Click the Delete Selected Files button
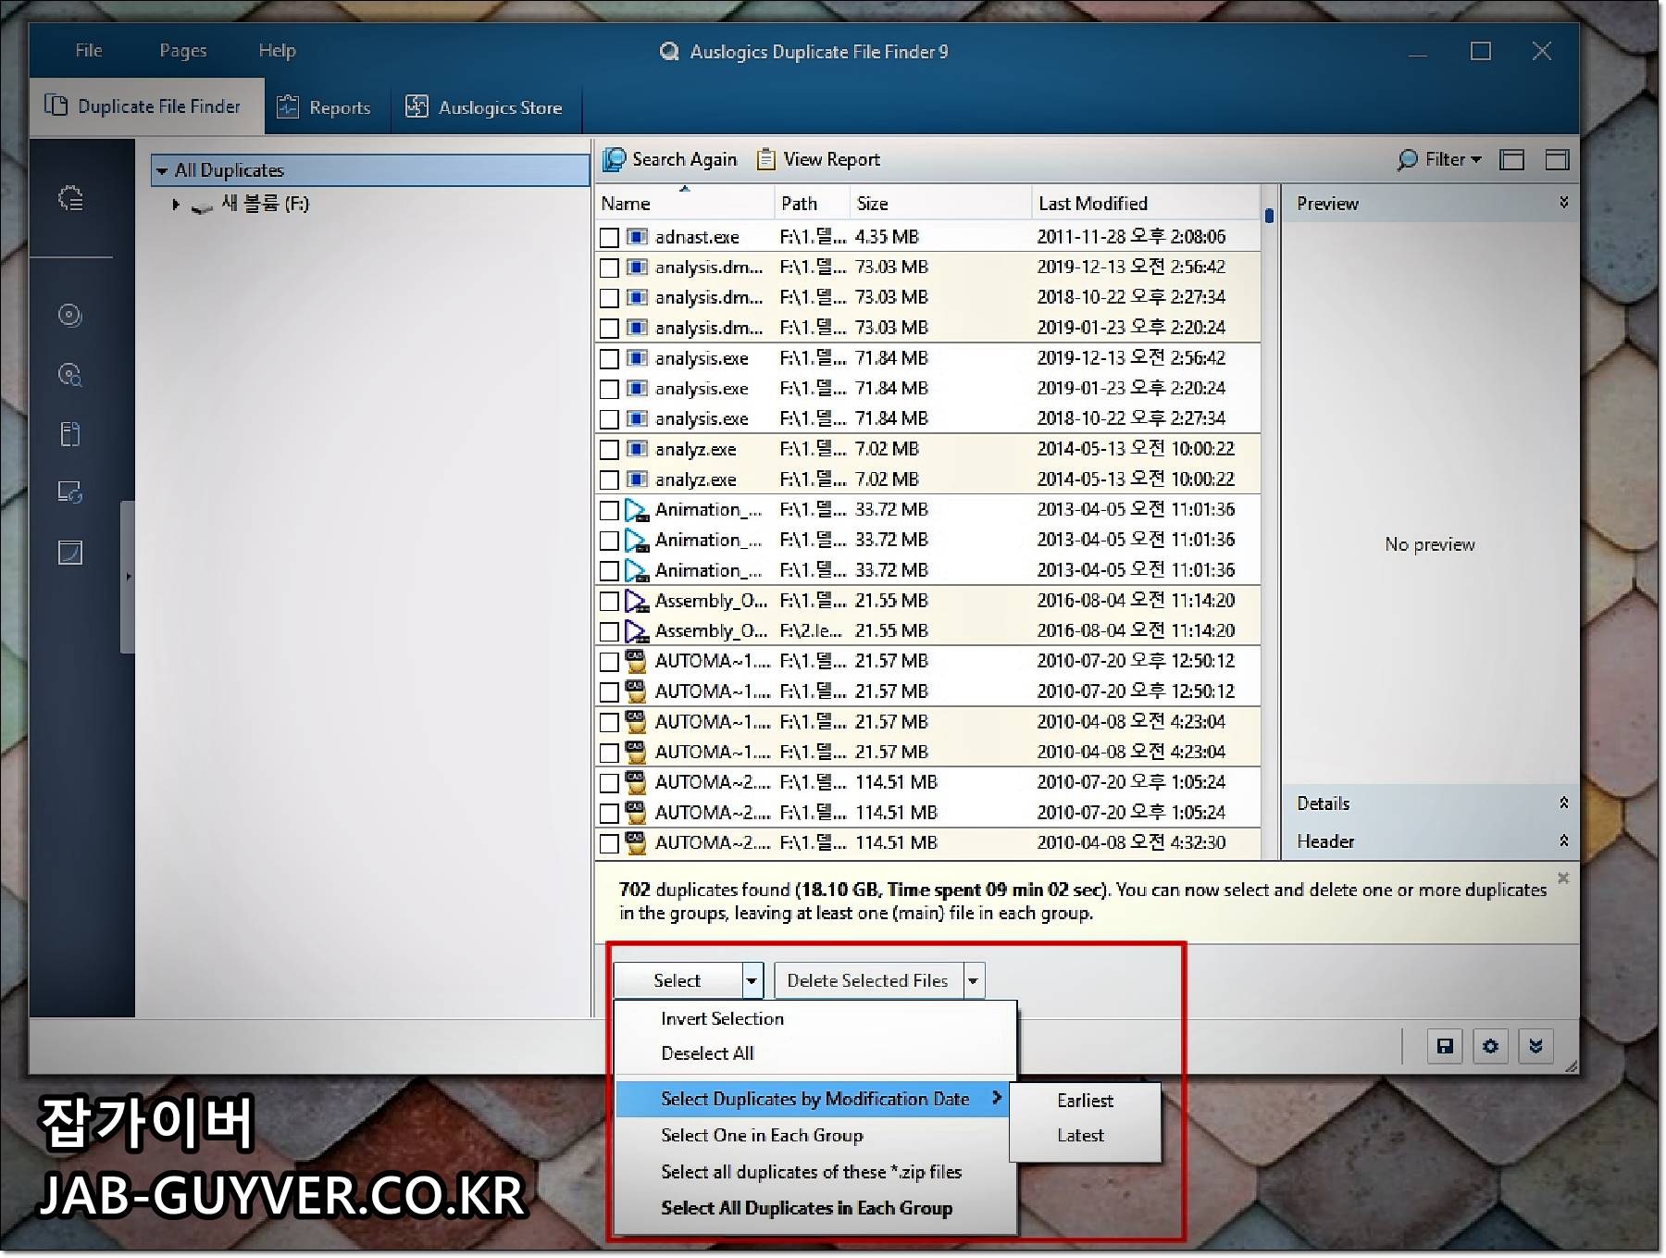Viewport: 1666px width, 1258px height. pyautogui.click(x=868, y=980)
